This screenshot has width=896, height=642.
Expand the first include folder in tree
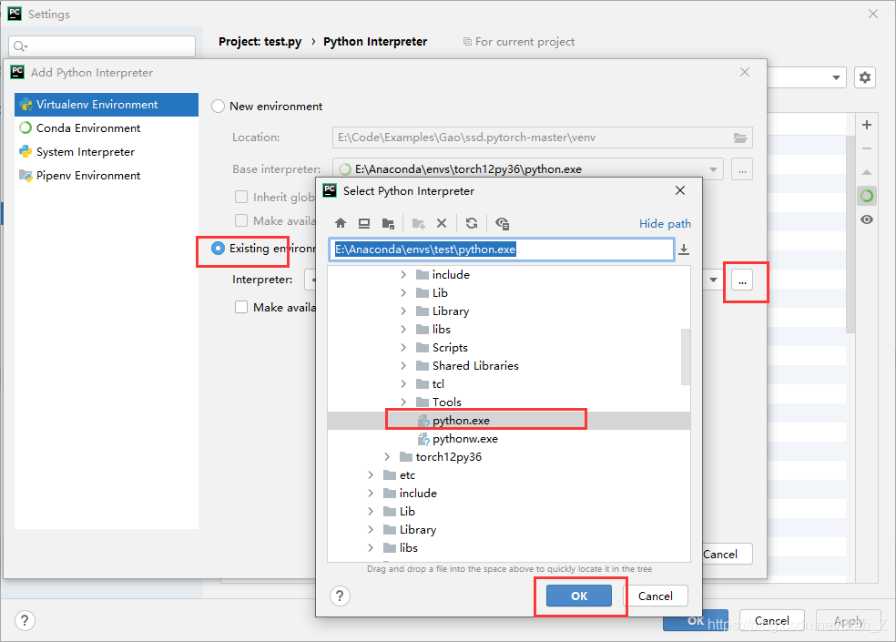point(403,274)
